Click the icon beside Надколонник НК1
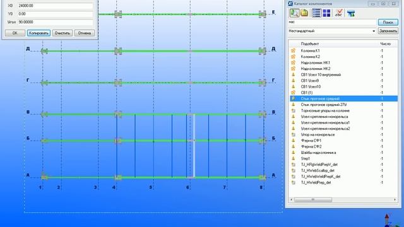Viewport: 404px width, 227px height. (293, 62)
